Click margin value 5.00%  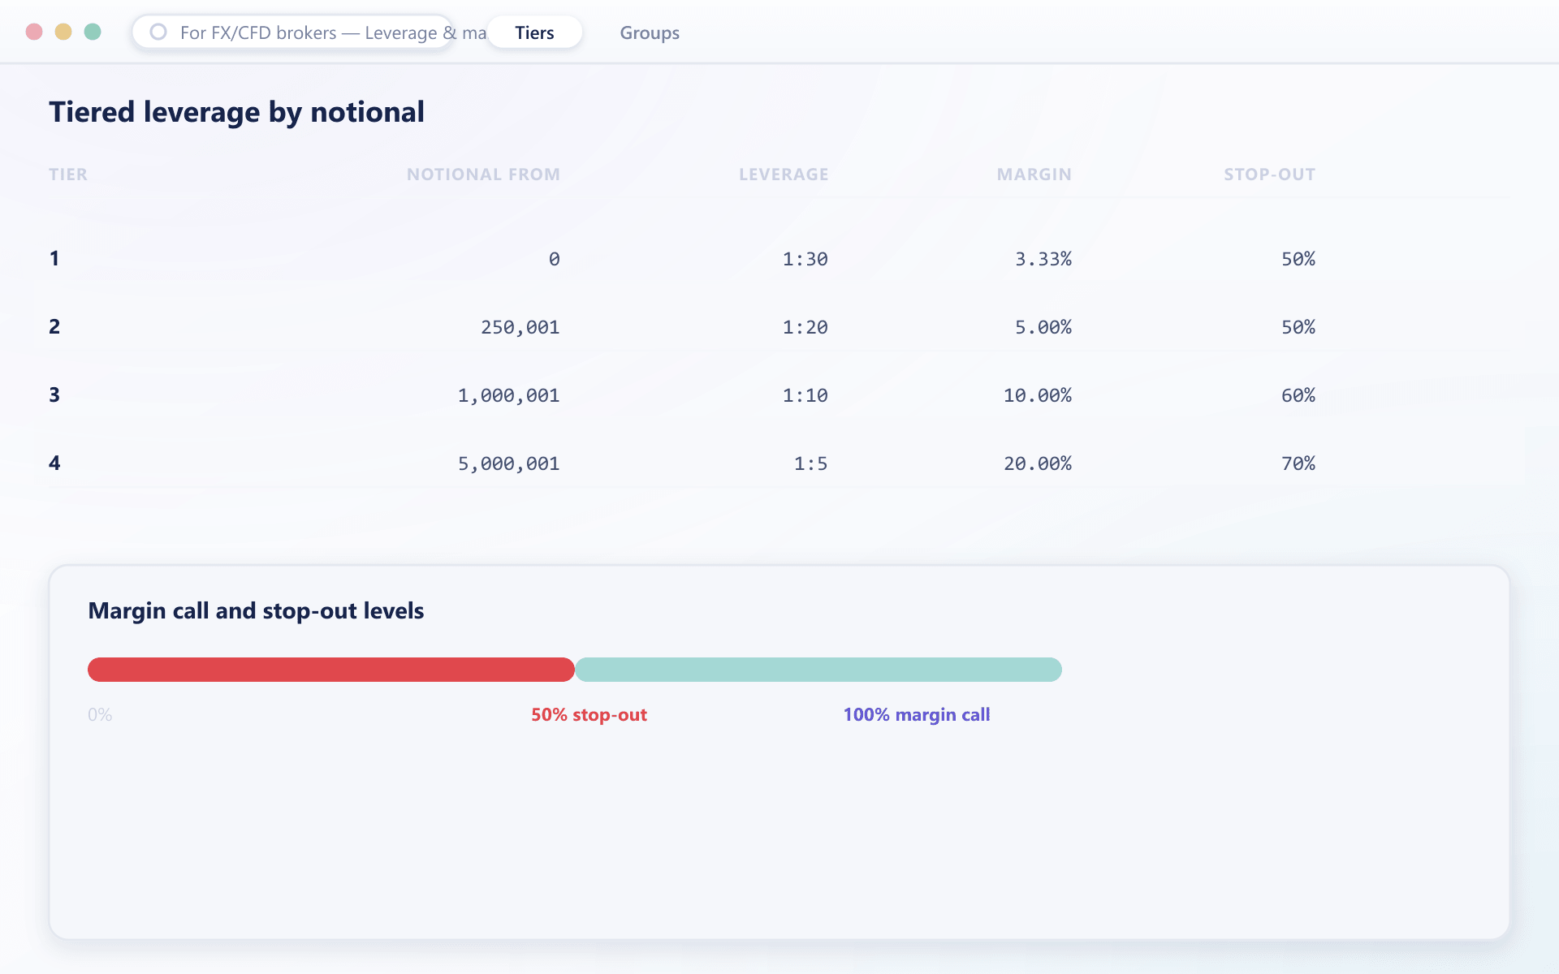[1043, 327]
